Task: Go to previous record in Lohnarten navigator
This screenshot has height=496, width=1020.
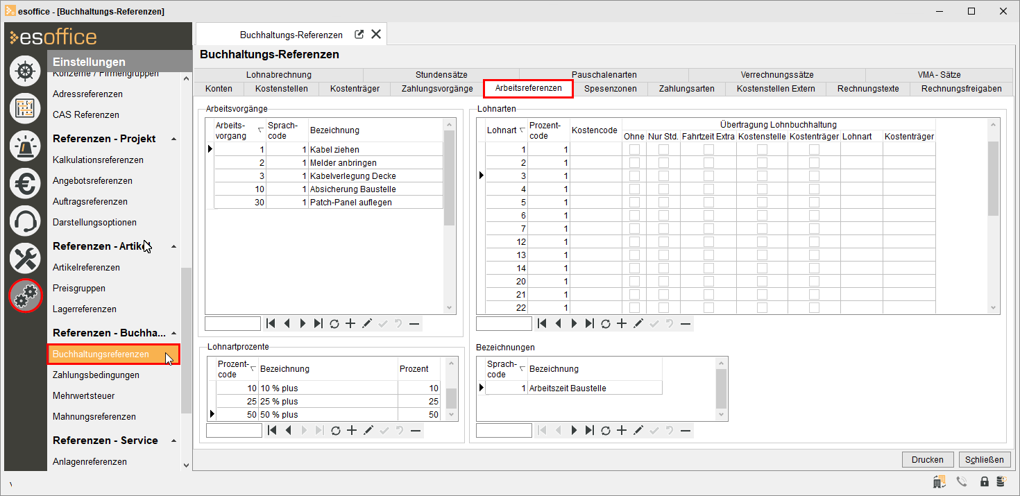Action: coord(558,323)
